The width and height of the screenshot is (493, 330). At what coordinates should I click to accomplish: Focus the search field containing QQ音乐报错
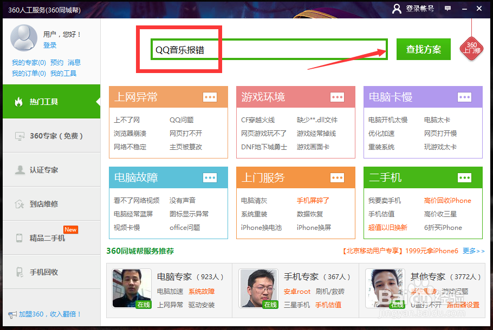(x=269, y=49)
